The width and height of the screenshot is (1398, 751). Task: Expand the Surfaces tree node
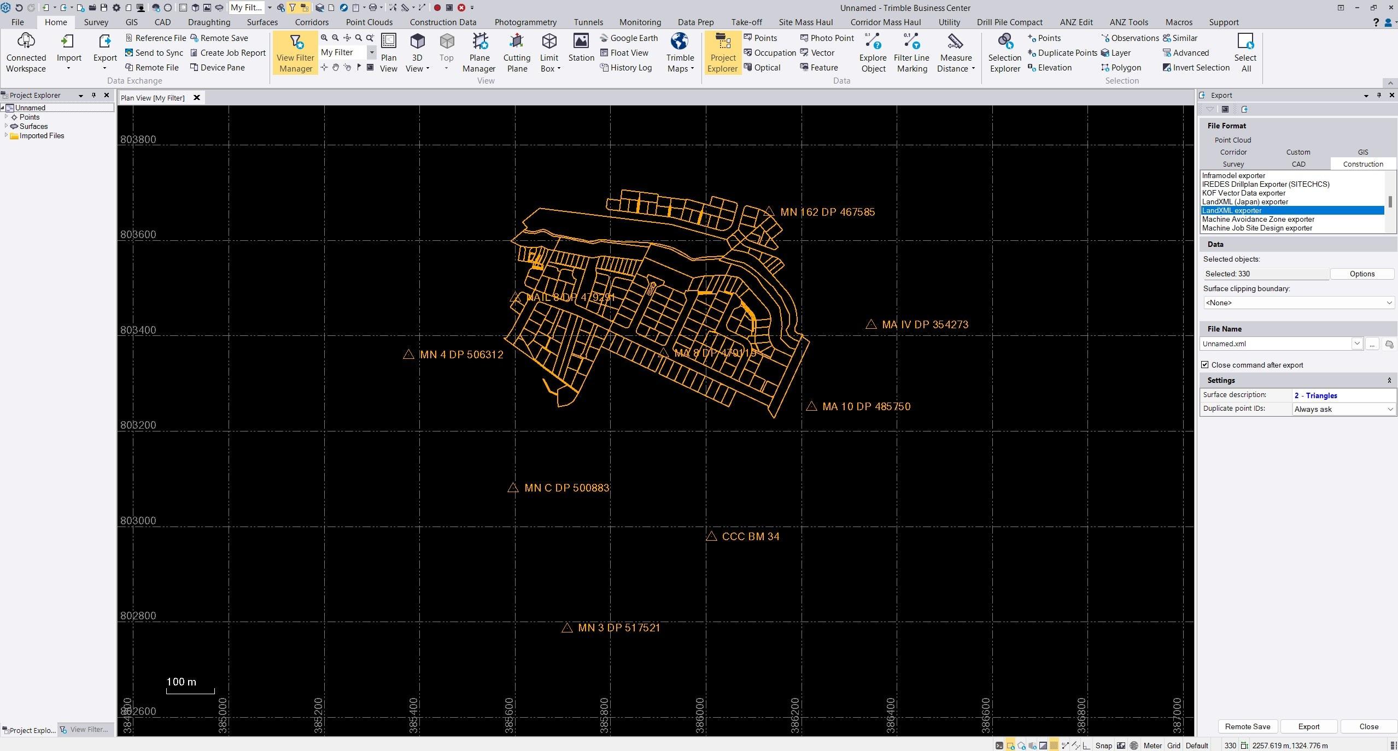[6, 126]
